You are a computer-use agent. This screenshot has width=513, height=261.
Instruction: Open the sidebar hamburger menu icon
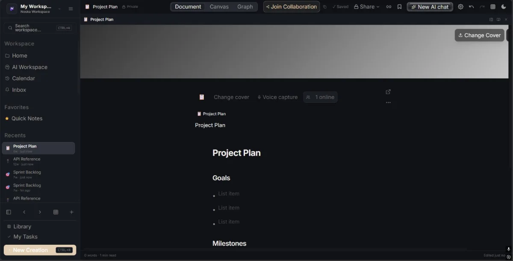pyautogui.click(x=71, y=9)
